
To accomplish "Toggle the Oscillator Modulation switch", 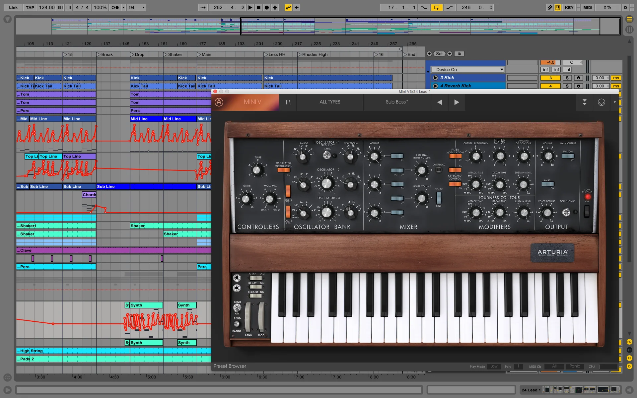I will 284,170.
